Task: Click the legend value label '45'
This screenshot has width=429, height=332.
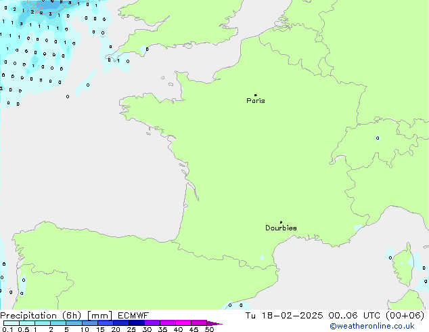Action: [x=194, y=329]
